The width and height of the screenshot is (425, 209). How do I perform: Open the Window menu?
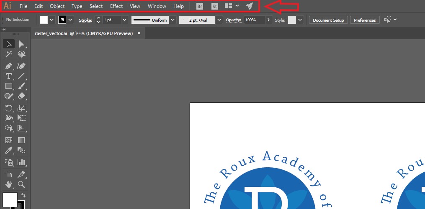(x=157, y=6)
